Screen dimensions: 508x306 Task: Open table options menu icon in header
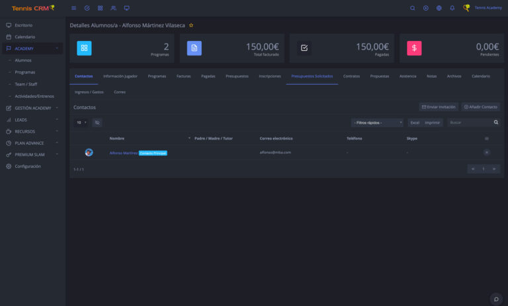[x=487, y=139]
